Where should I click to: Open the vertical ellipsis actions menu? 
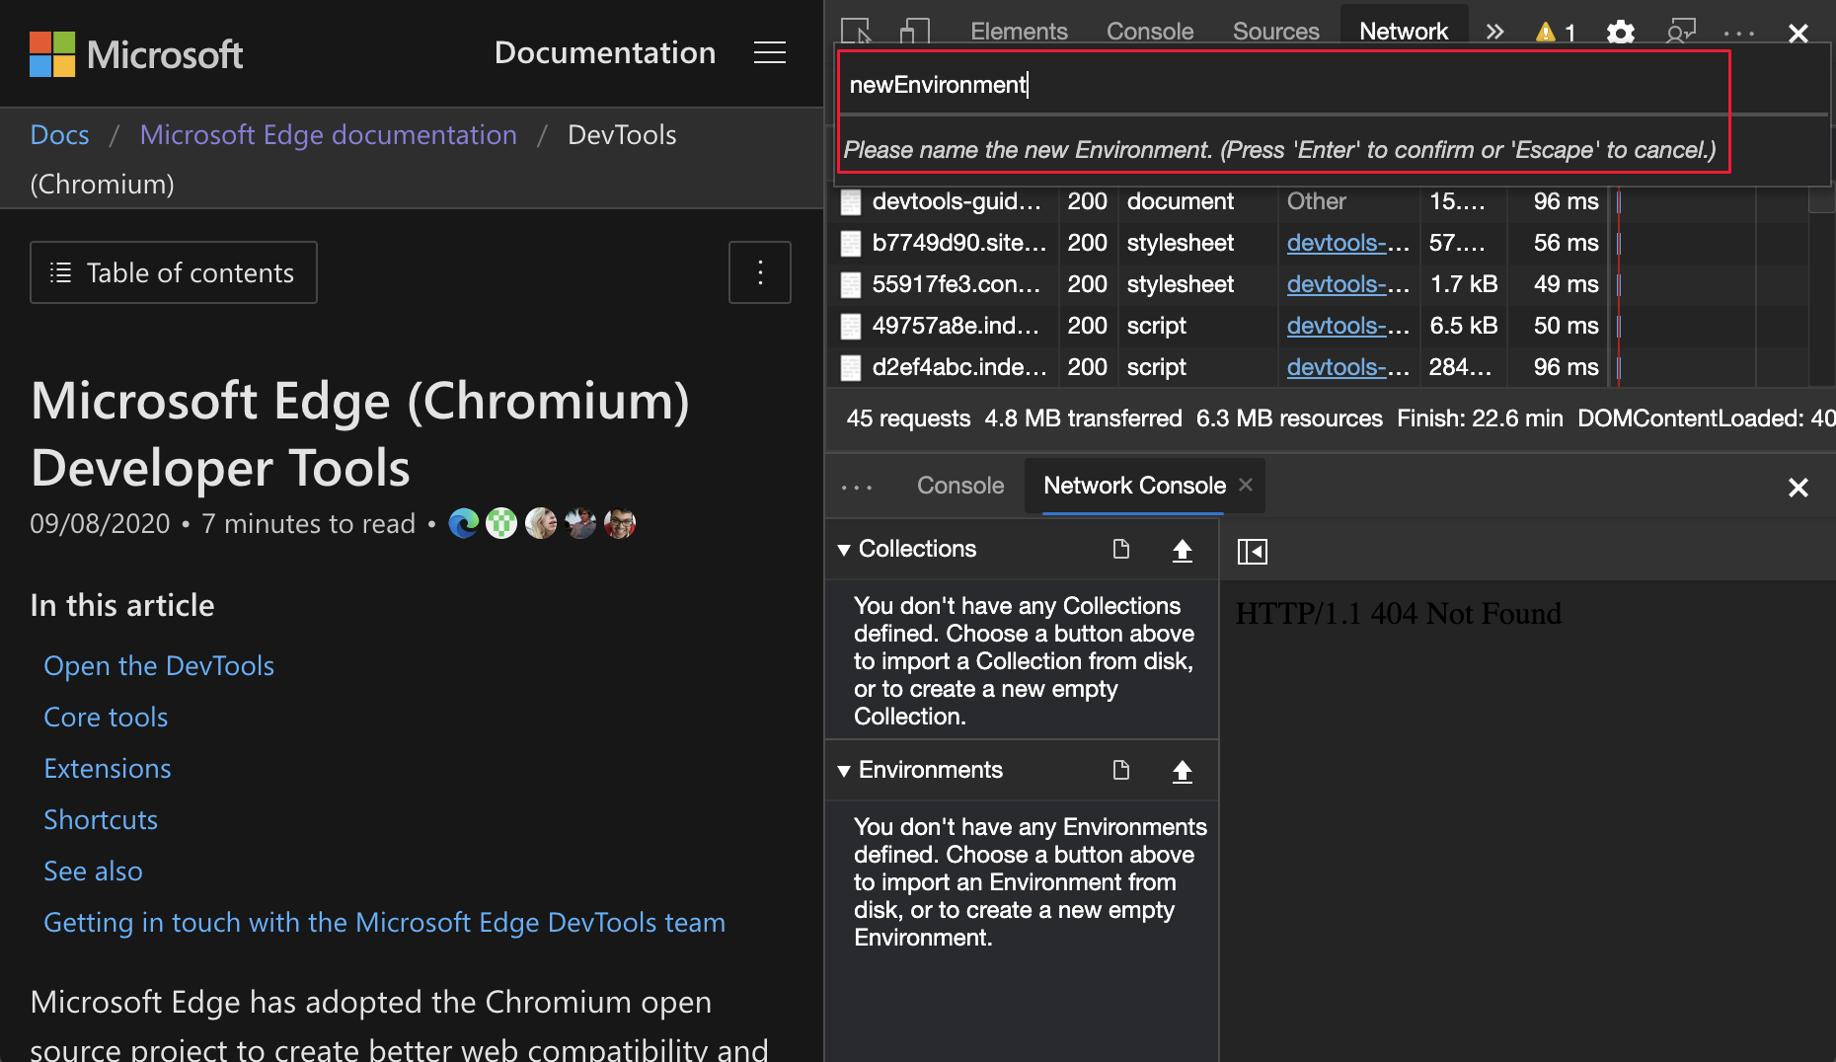[760, 272]
